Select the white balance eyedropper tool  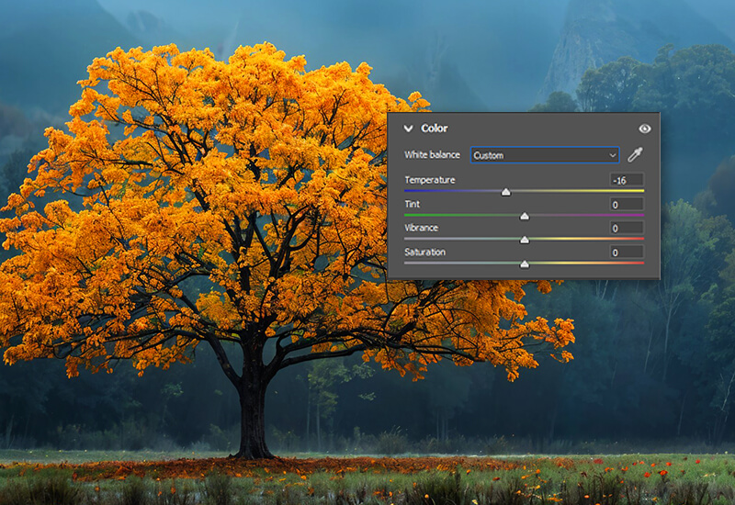(635, 155)
